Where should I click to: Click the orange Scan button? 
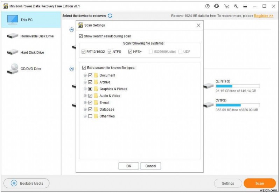[x=260, y=183]
